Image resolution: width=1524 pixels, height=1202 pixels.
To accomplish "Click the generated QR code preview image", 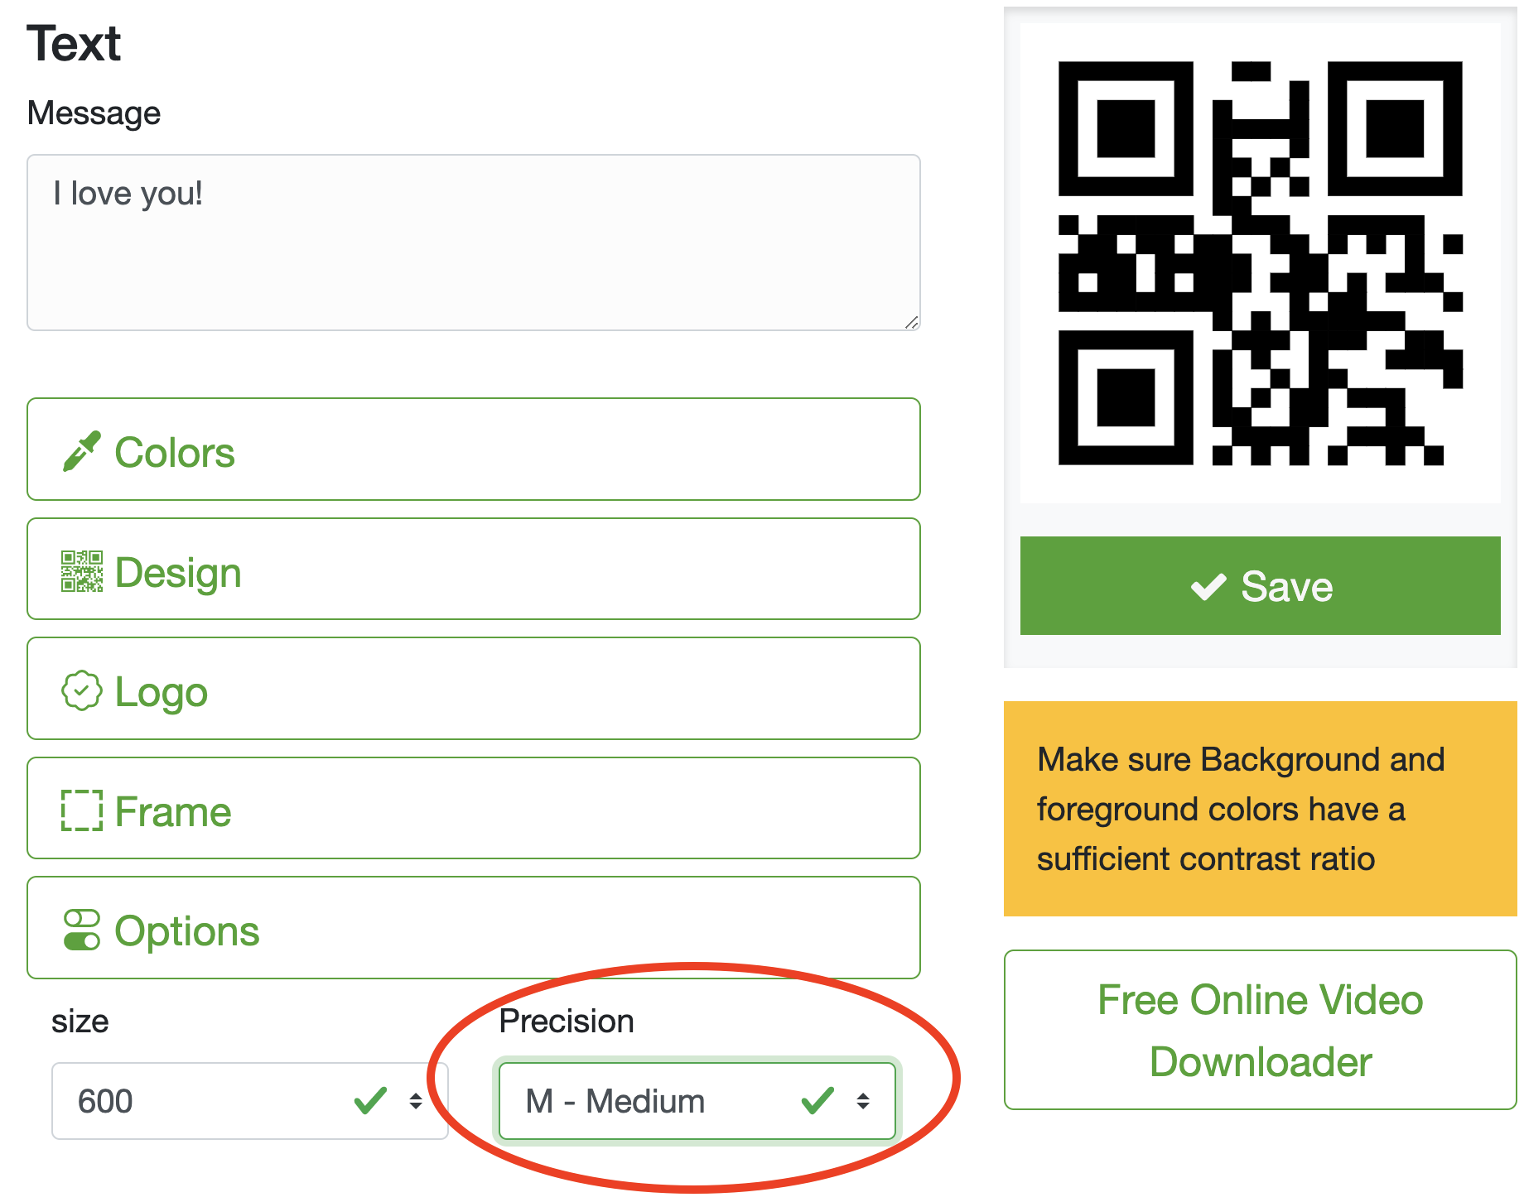I will tap(1261, 263).
